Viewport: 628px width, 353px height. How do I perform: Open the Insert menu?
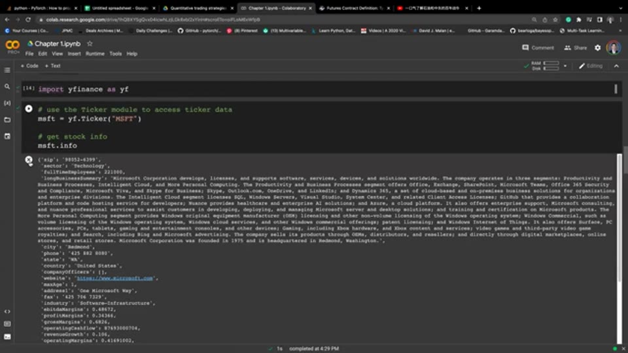pyautogui.click(x=74, y=54)
